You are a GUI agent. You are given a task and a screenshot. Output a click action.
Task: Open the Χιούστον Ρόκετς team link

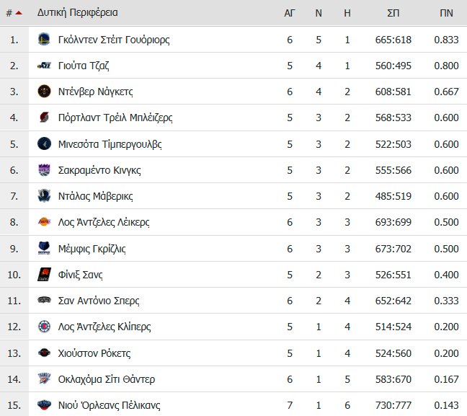94,353
